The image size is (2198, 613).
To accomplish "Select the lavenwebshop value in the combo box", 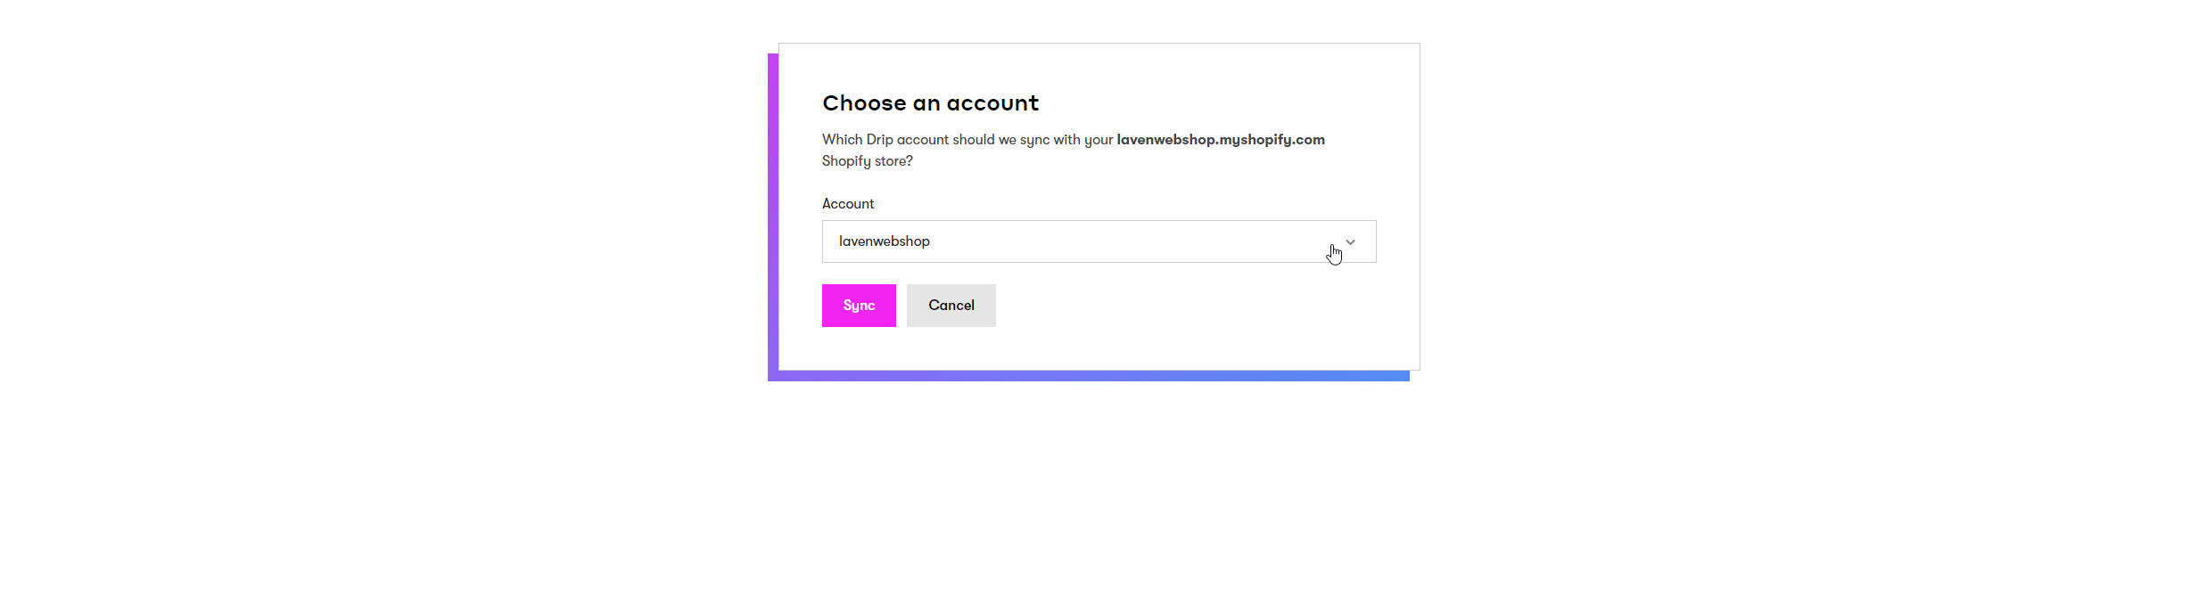I will point(884,241).
